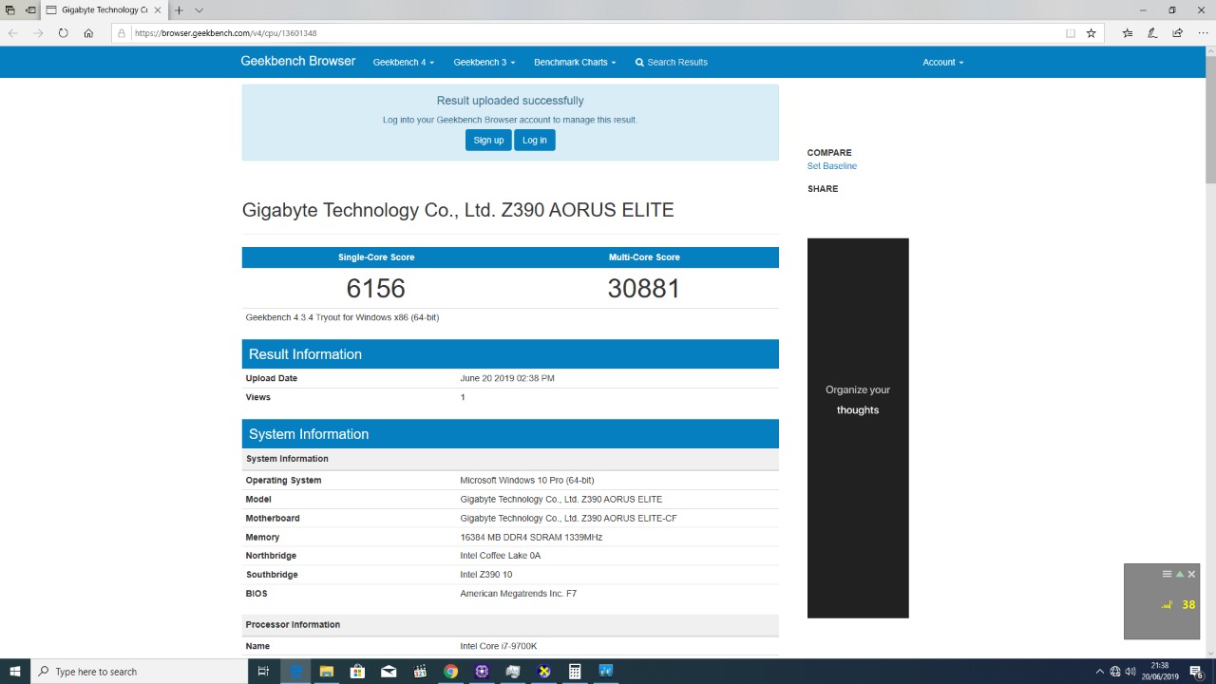Viewport: 1216px width, 684px height.
Task: Click the Intel Core i7-9700K name value
Action: point(499,646)
